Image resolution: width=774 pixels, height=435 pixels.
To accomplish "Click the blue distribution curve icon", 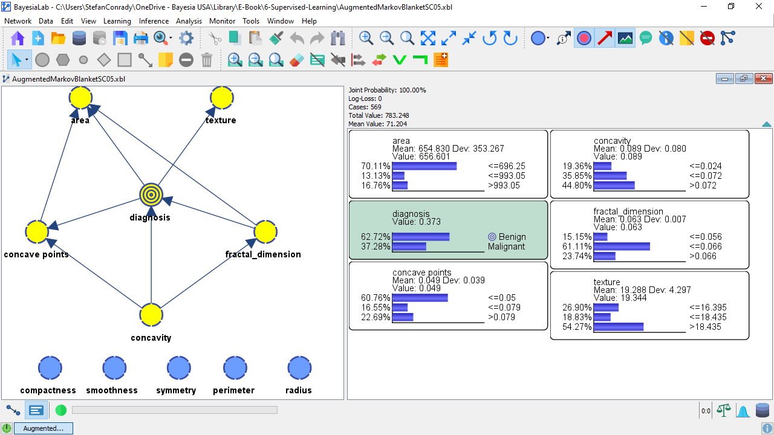I will (x=743, y=411).
